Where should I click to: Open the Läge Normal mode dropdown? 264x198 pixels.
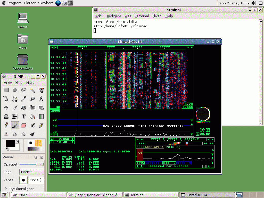coord(32,172)
